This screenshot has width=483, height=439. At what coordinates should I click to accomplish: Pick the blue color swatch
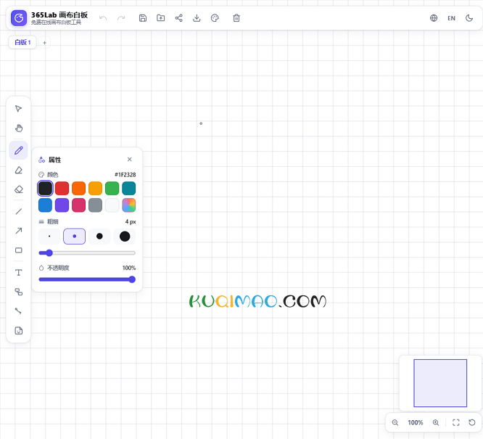coord(45,205)
